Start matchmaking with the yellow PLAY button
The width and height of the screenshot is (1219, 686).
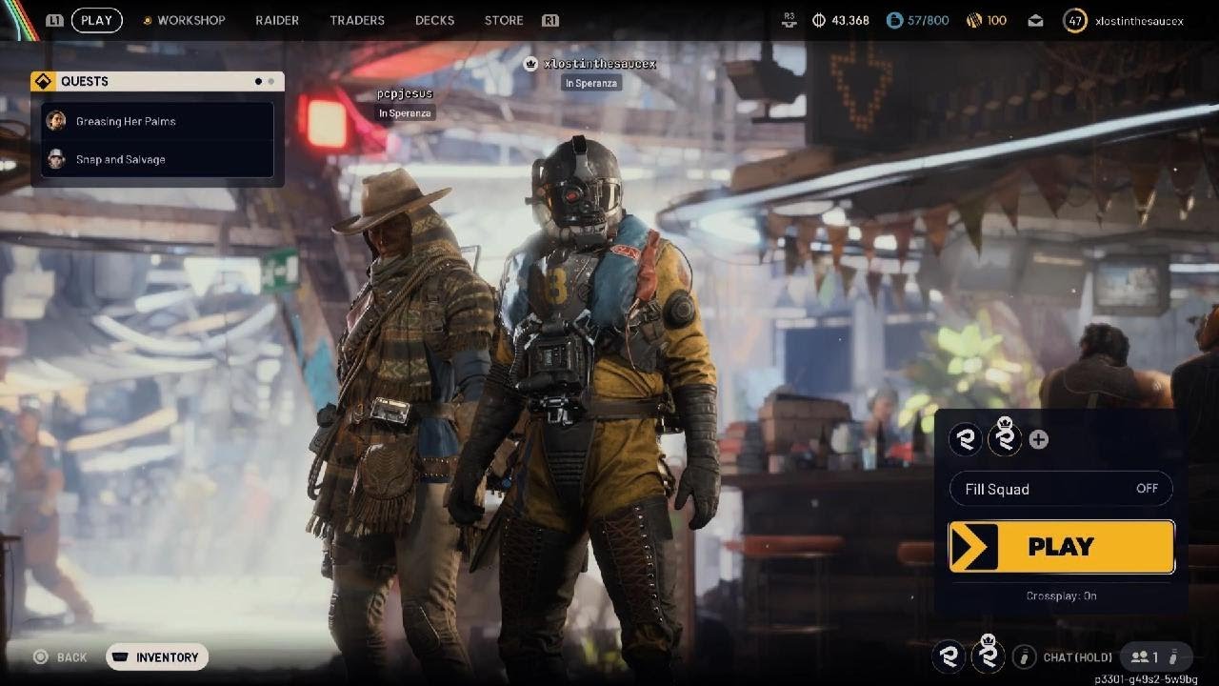click(x=1062, y=547)
